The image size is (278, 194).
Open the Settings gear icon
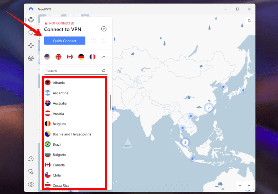pos(31,185)
